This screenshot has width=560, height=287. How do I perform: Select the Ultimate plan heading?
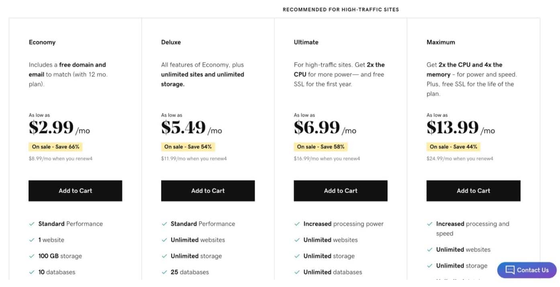[306, 42]
